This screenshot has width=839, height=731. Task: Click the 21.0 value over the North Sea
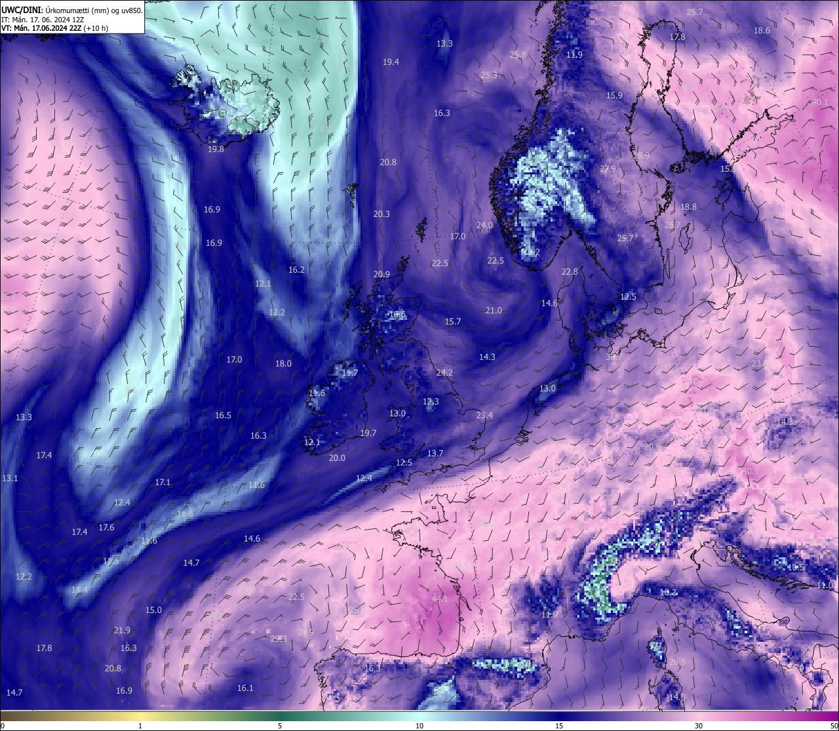click(494, 310)
